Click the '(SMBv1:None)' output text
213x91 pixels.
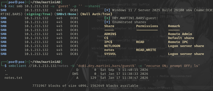coord(66,14)
